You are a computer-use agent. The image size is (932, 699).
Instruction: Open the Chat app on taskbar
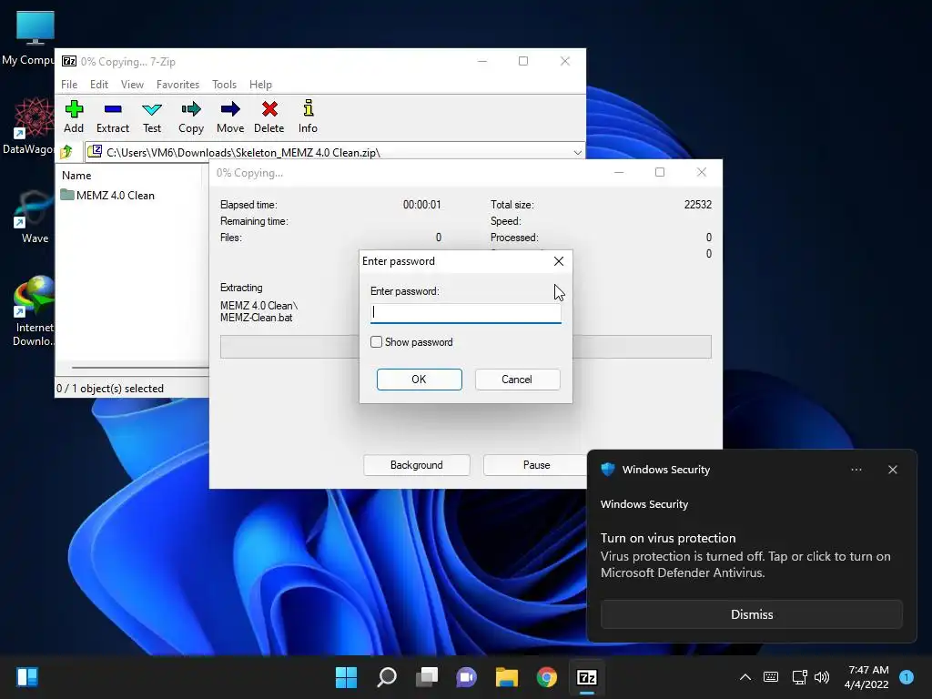point(467,677)
